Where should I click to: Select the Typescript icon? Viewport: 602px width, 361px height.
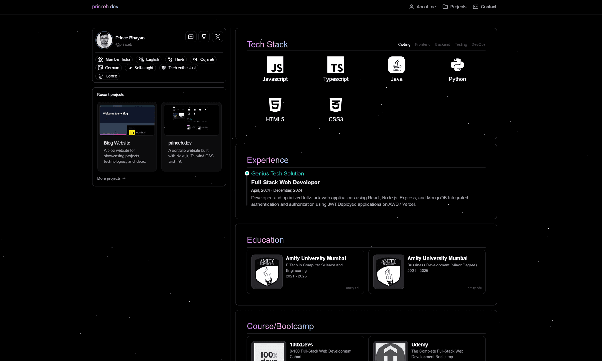pos(335,65)
